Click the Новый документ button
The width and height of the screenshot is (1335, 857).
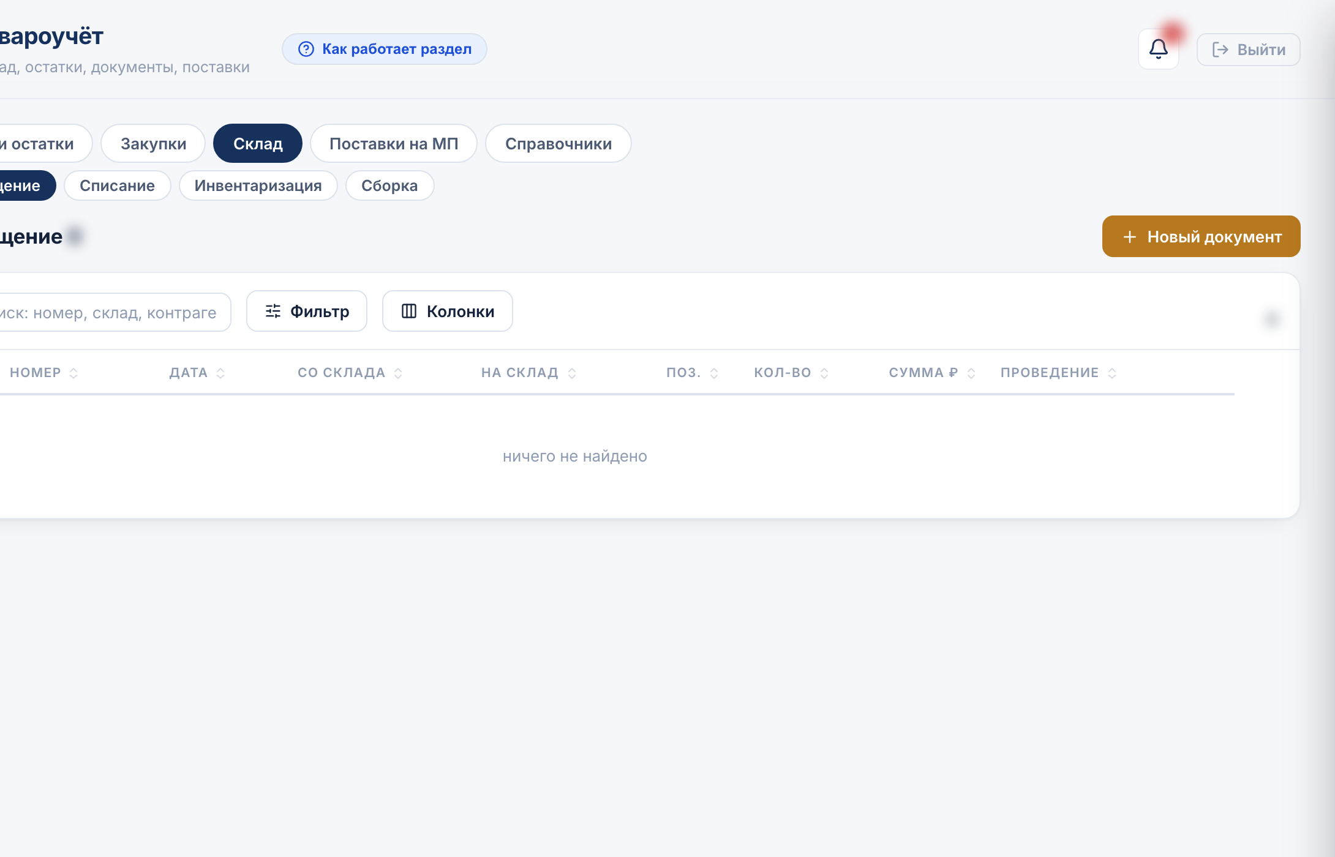[x=1201, y=236]
